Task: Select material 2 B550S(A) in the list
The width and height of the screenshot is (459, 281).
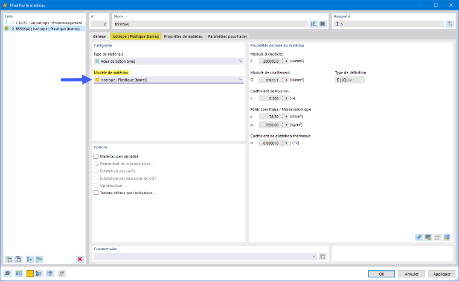Action: (45, 29)
